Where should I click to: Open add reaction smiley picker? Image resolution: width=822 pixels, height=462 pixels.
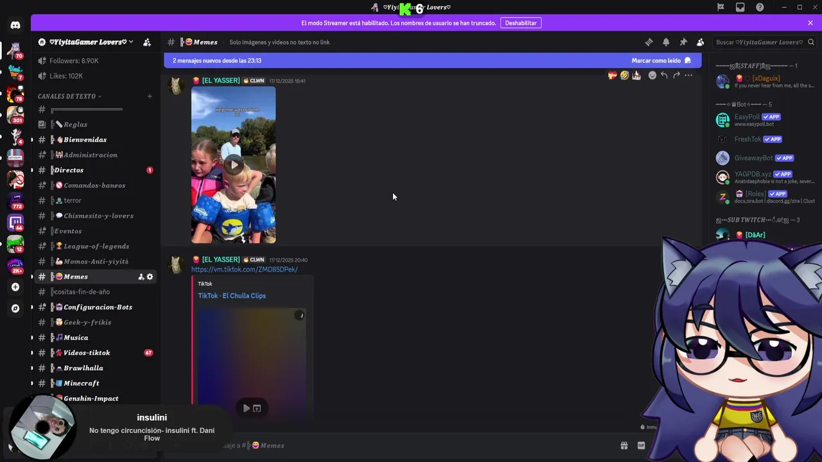click(x=652, y=75)
